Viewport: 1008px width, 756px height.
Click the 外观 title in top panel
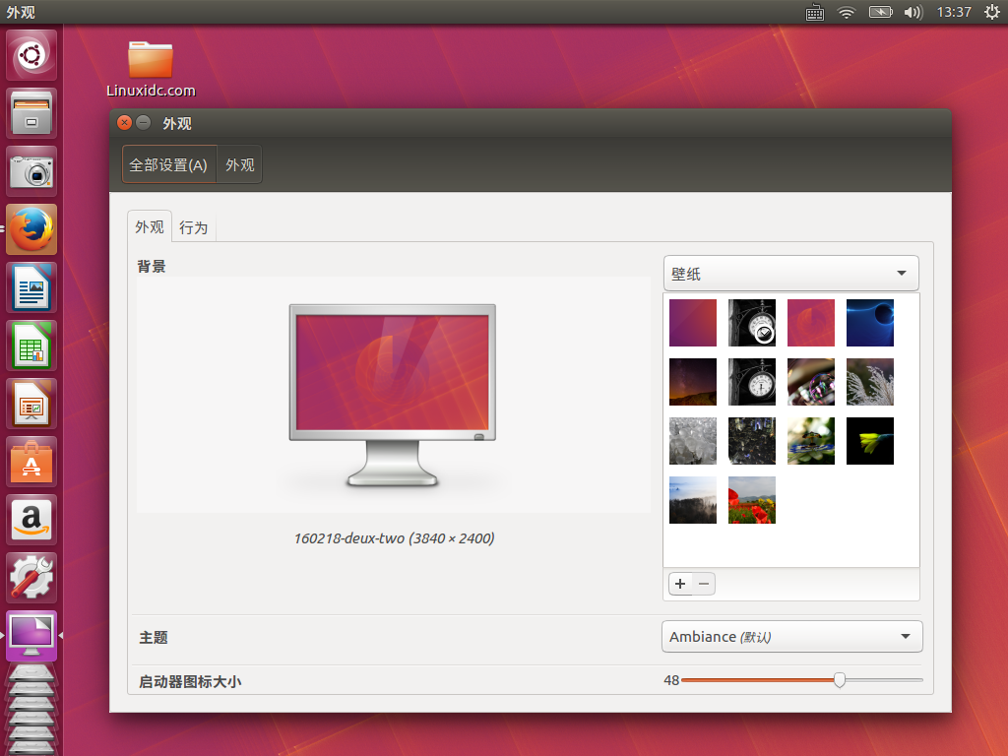[21, 12]
